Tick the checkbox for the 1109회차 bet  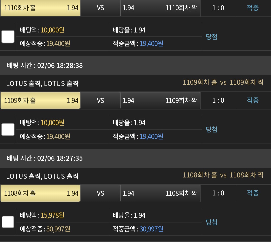(x=8, y=130)
